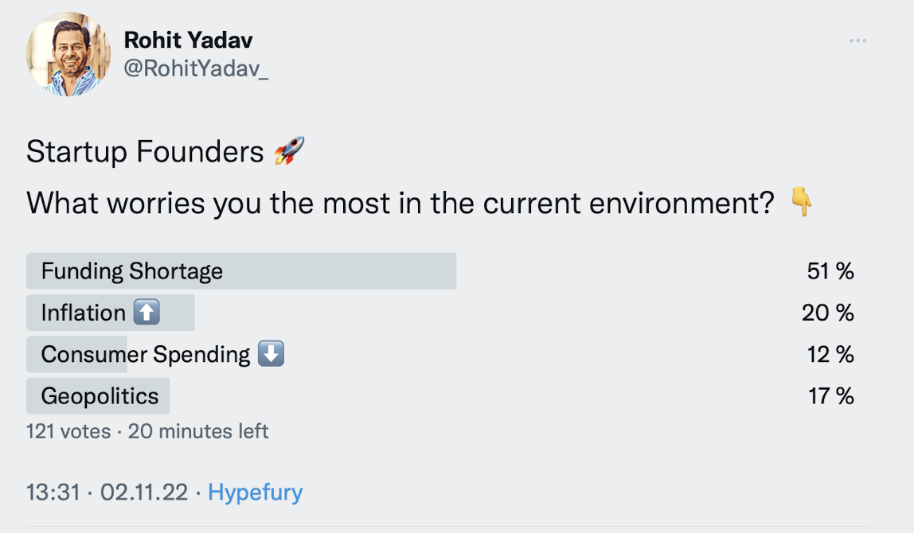This screenshot has width=914, height=533.
Task: Open Rohit Yadav's profile picture
Action: click(x=68, y=55)
